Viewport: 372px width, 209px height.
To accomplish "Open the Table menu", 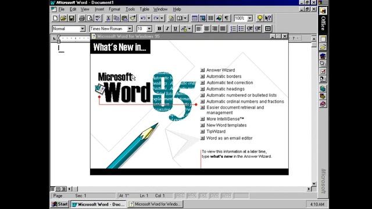I will (x=144, y=9).
